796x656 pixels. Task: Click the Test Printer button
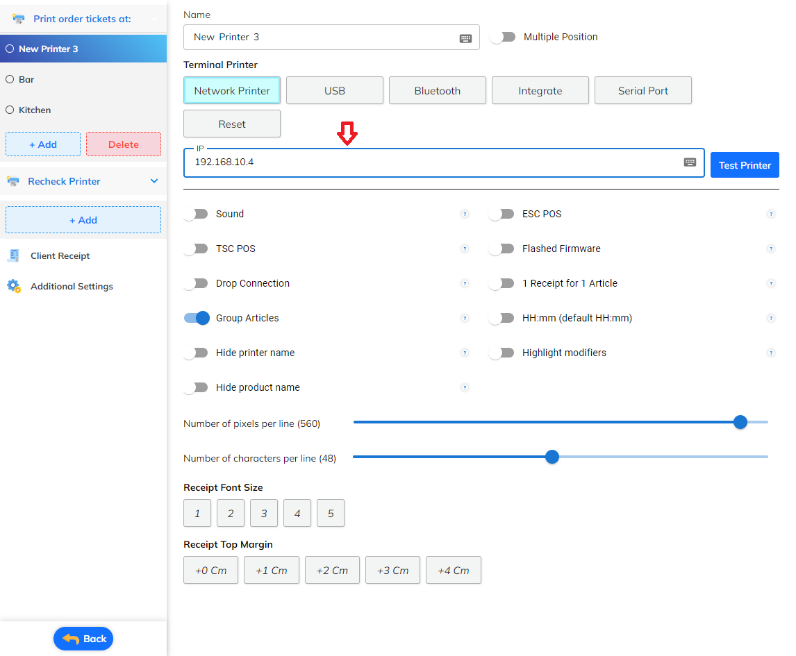(745, 165)
